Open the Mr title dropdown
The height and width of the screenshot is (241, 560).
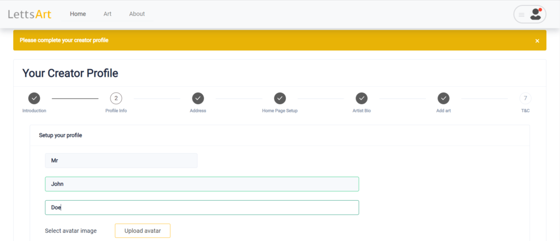point(121,160)
